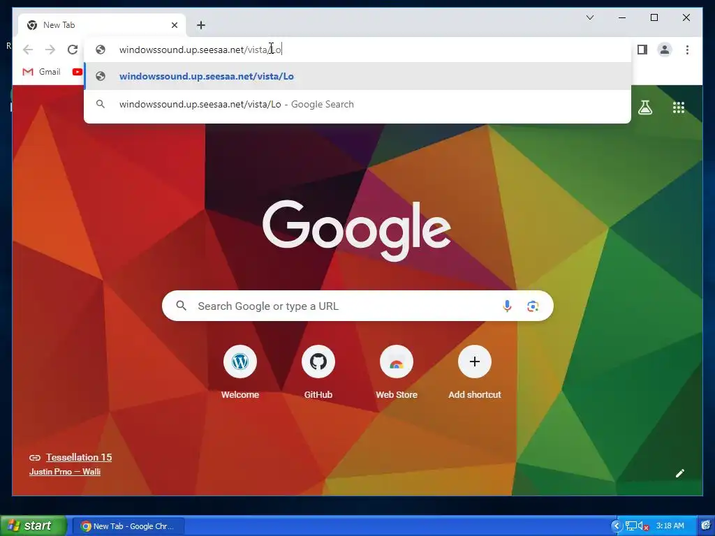Click the Add shortcut plus button
This screenshot has height=536, width=715.
pyautogui.click(x=475, y=362)
